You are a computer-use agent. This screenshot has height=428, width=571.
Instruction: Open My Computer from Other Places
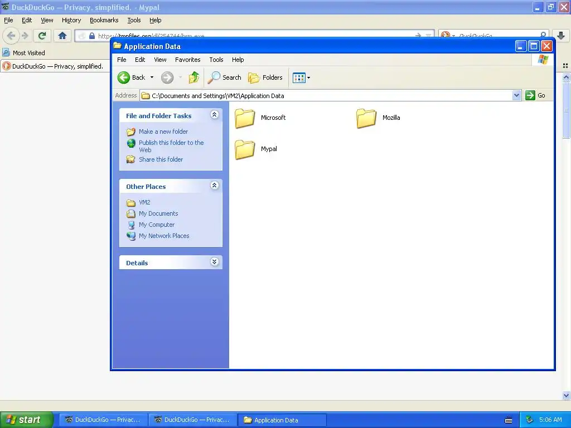[157, 225]
